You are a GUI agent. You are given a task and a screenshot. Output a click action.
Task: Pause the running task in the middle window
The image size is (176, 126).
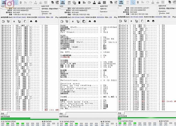(73, 21)
